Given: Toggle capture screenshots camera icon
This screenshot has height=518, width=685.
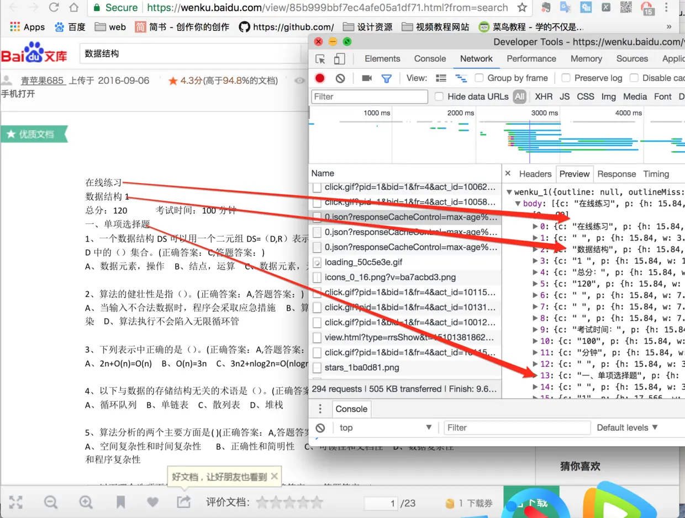Looking at the screenshot, I should [367, 78].
